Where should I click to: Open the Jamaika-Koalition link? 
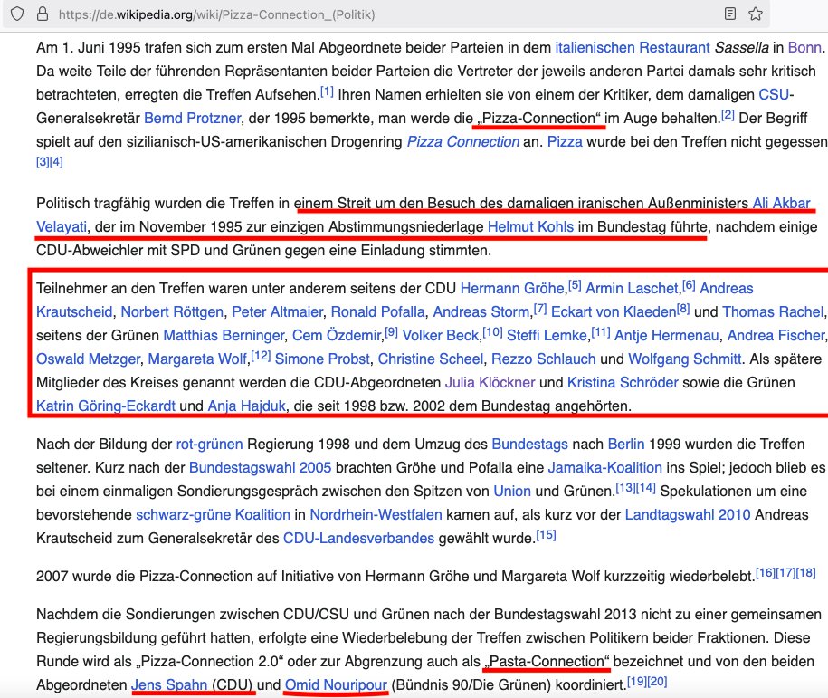[604, 468]
